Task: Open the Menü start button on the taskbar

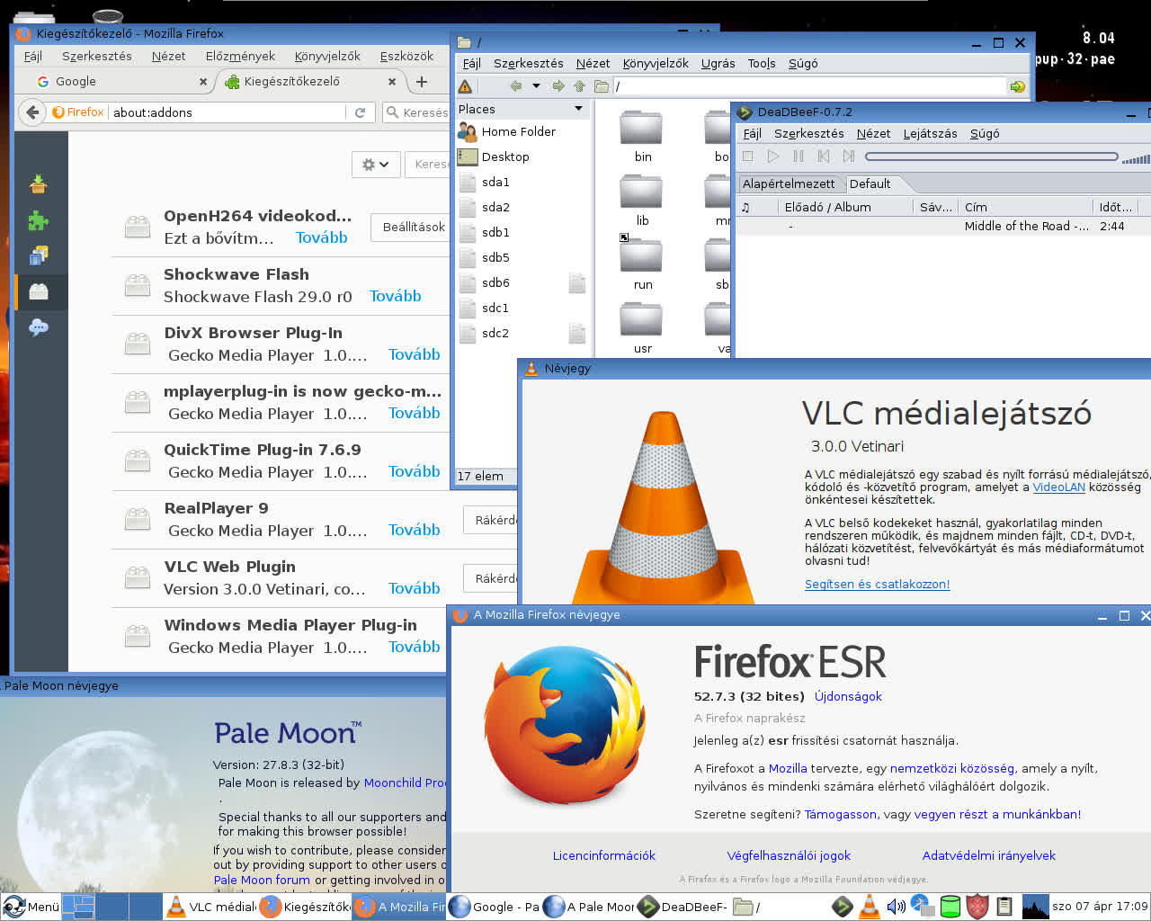Action: tap(31, 907)
